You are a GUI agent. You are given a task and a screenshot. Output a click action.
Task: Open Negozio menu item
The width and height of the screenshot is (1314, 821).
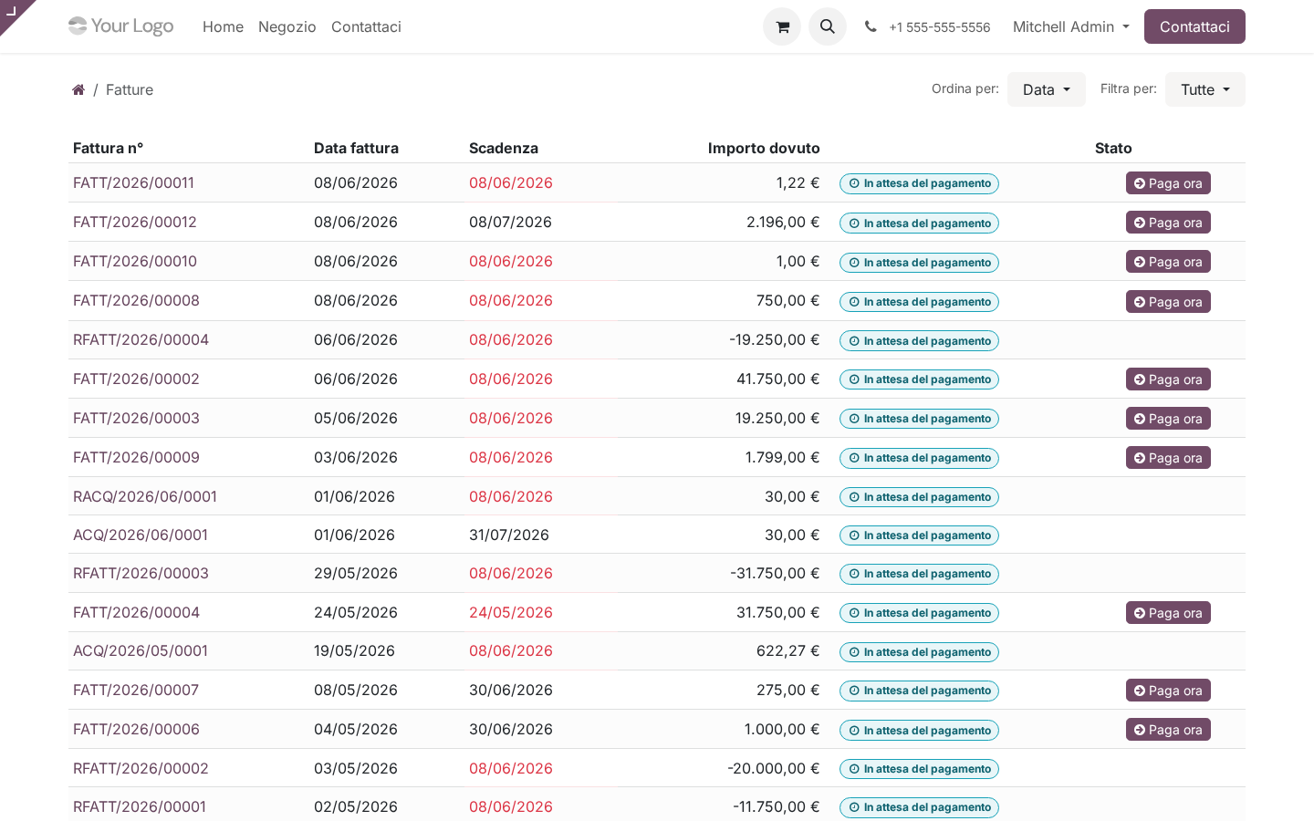[287, 26]
